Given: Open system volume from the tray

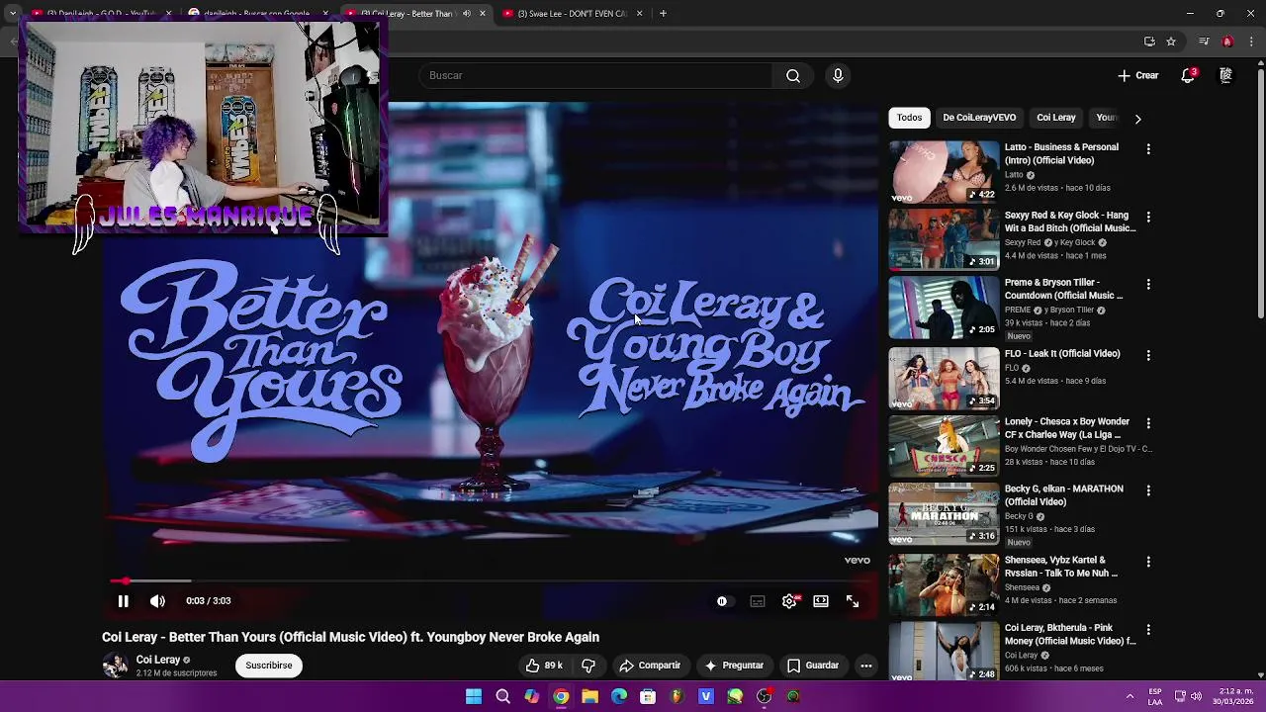Looking at the screenshot, I should point(1196,697).
